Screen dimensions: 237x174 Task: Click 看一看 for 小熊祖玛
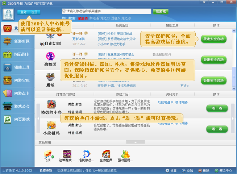point(217,129)
